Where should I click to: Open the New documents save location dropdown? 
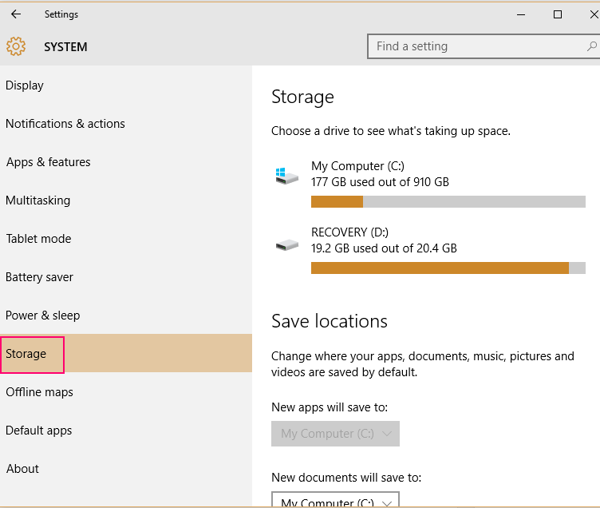(335, 499)
